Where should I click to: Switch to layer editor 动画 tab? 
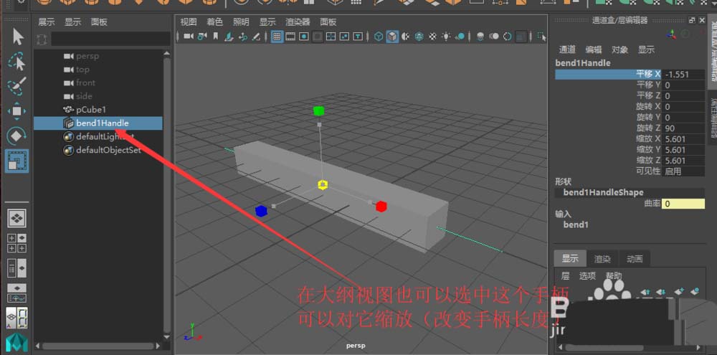[635, 259]
